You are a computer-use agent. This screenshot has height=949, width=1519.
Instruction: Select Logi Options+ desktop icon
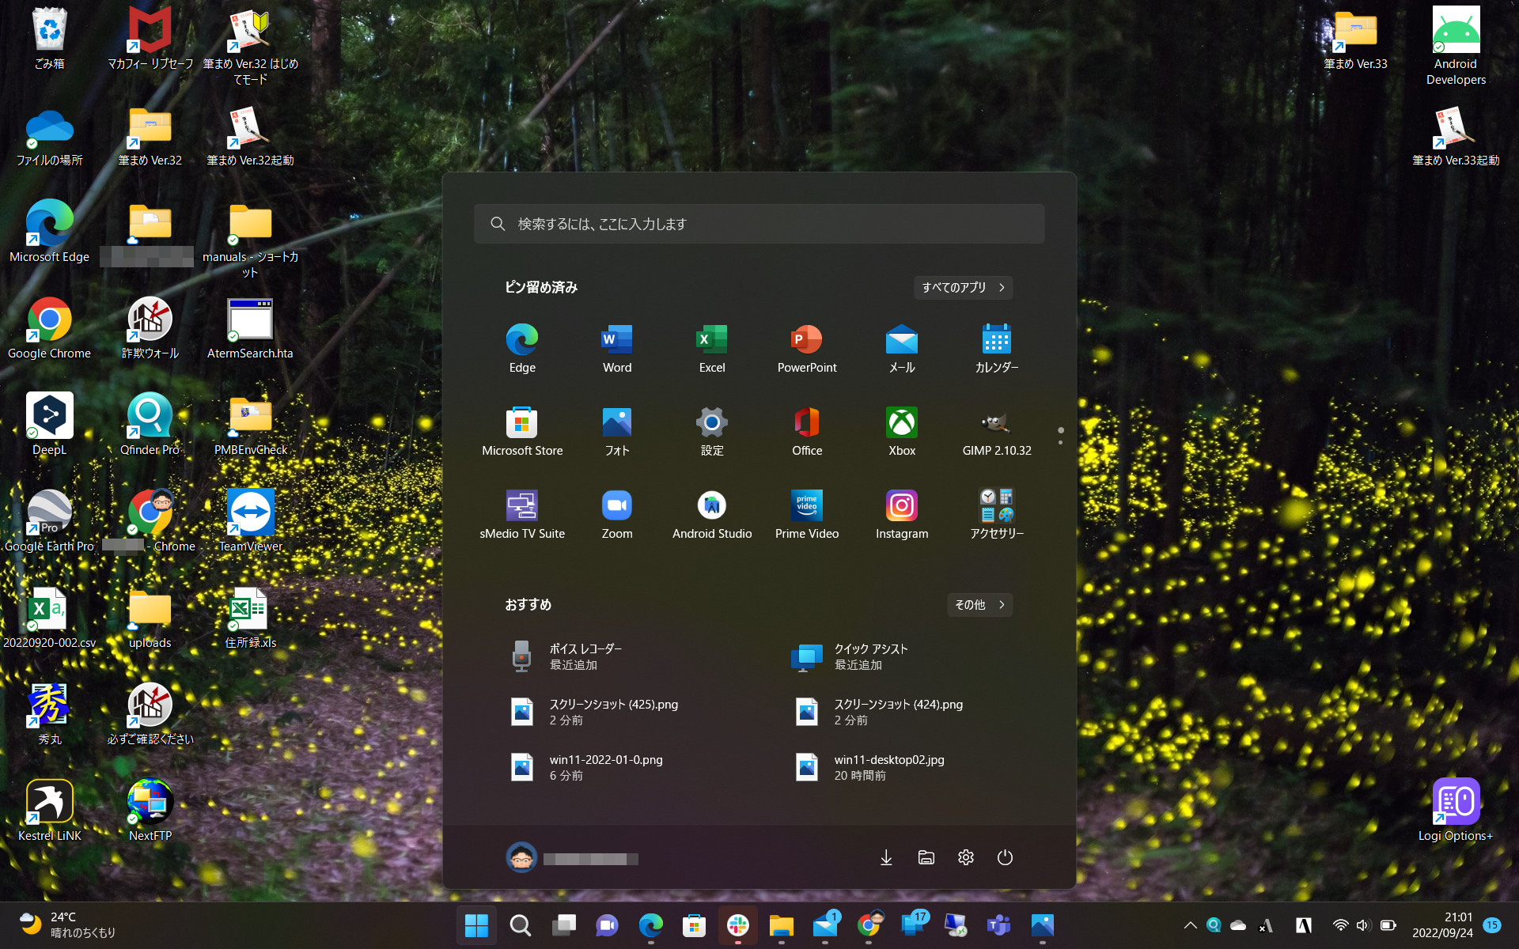(x=1456, y=811)
